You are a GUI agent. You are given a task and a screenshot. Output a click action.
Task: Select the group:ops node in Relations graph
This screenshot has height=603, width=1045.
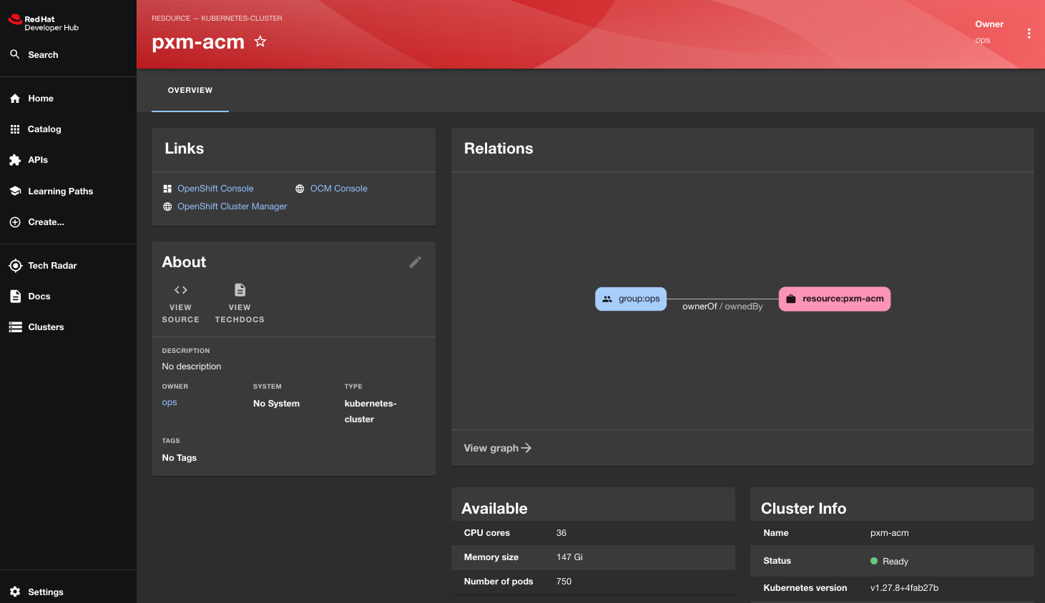click(x=631, y=299)
